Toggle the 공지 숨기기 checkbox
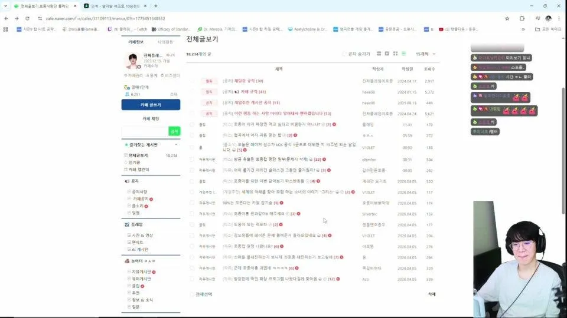 pos(344,54)
